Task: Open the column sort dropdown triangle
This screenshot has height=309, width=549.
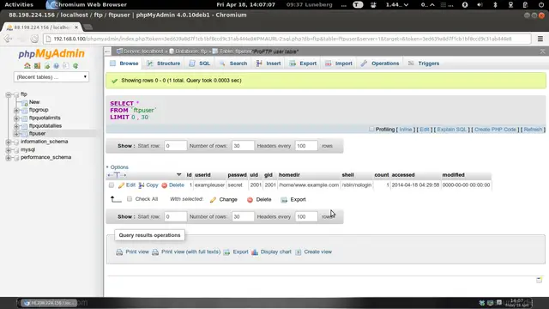Action: (x=179, y=174)
